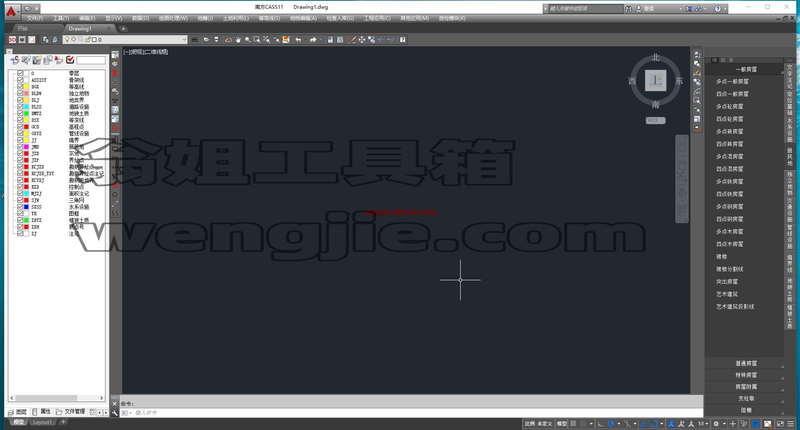The width and height of the screenshot is (800, 430).
Task: Toggle the TK layer checkbox
Action: click(x=20, y=214)
